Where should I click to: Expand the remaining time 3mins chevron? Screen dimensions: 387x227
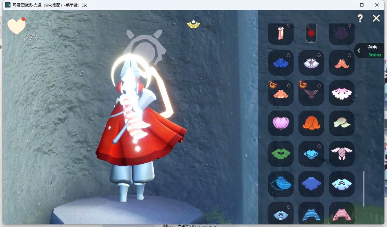point(359,51)
